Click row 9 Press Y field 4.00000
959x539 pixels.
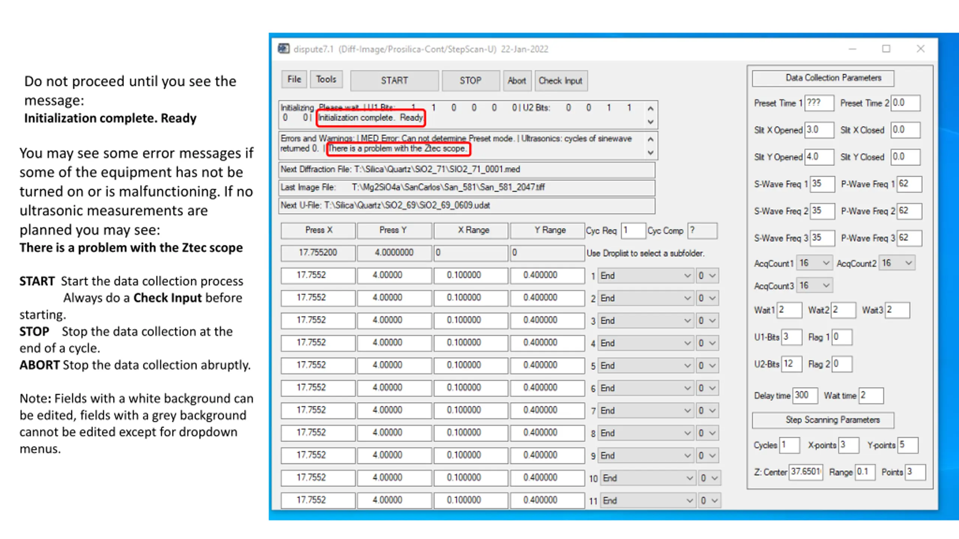tap(394, 455)
